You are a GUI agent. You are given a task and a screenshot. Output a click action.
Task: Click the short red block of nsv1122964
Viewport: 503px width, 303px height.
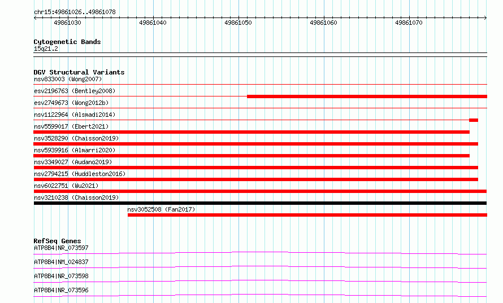point(474,120)
